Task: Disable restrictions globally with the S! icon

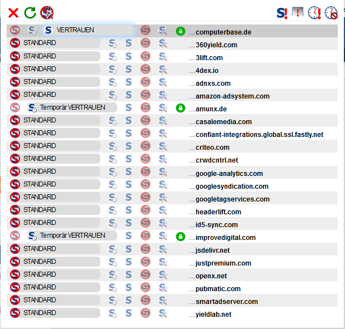Action: pos(282,13)
